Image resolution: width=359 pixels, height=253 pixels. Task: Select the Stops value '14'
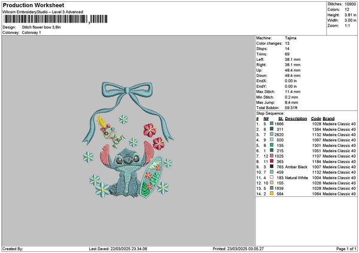coord(287,49)
